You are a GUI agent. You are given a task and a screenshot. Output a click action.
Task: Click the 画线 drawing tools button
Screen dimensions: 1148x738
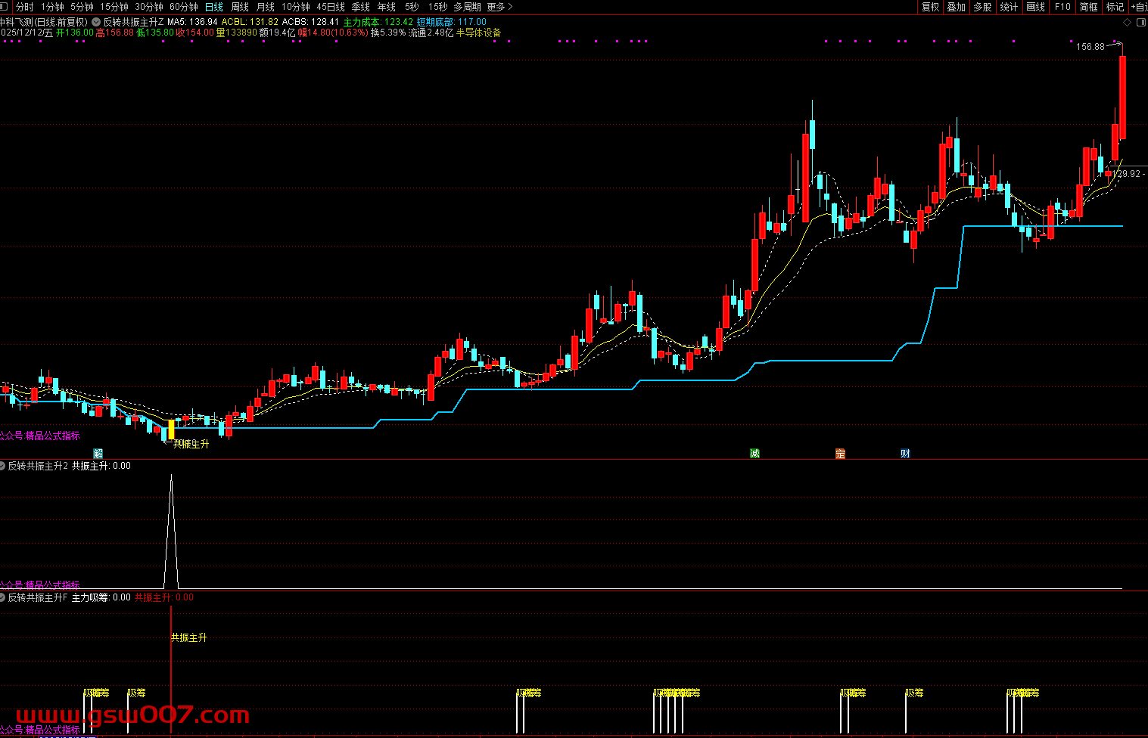point(1035,7)
